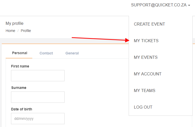Viewport: 195px width, 127px height.
Task: Open MY TEAMS from the dropdown
Action: pyautogui.click(x=145, y=90)
